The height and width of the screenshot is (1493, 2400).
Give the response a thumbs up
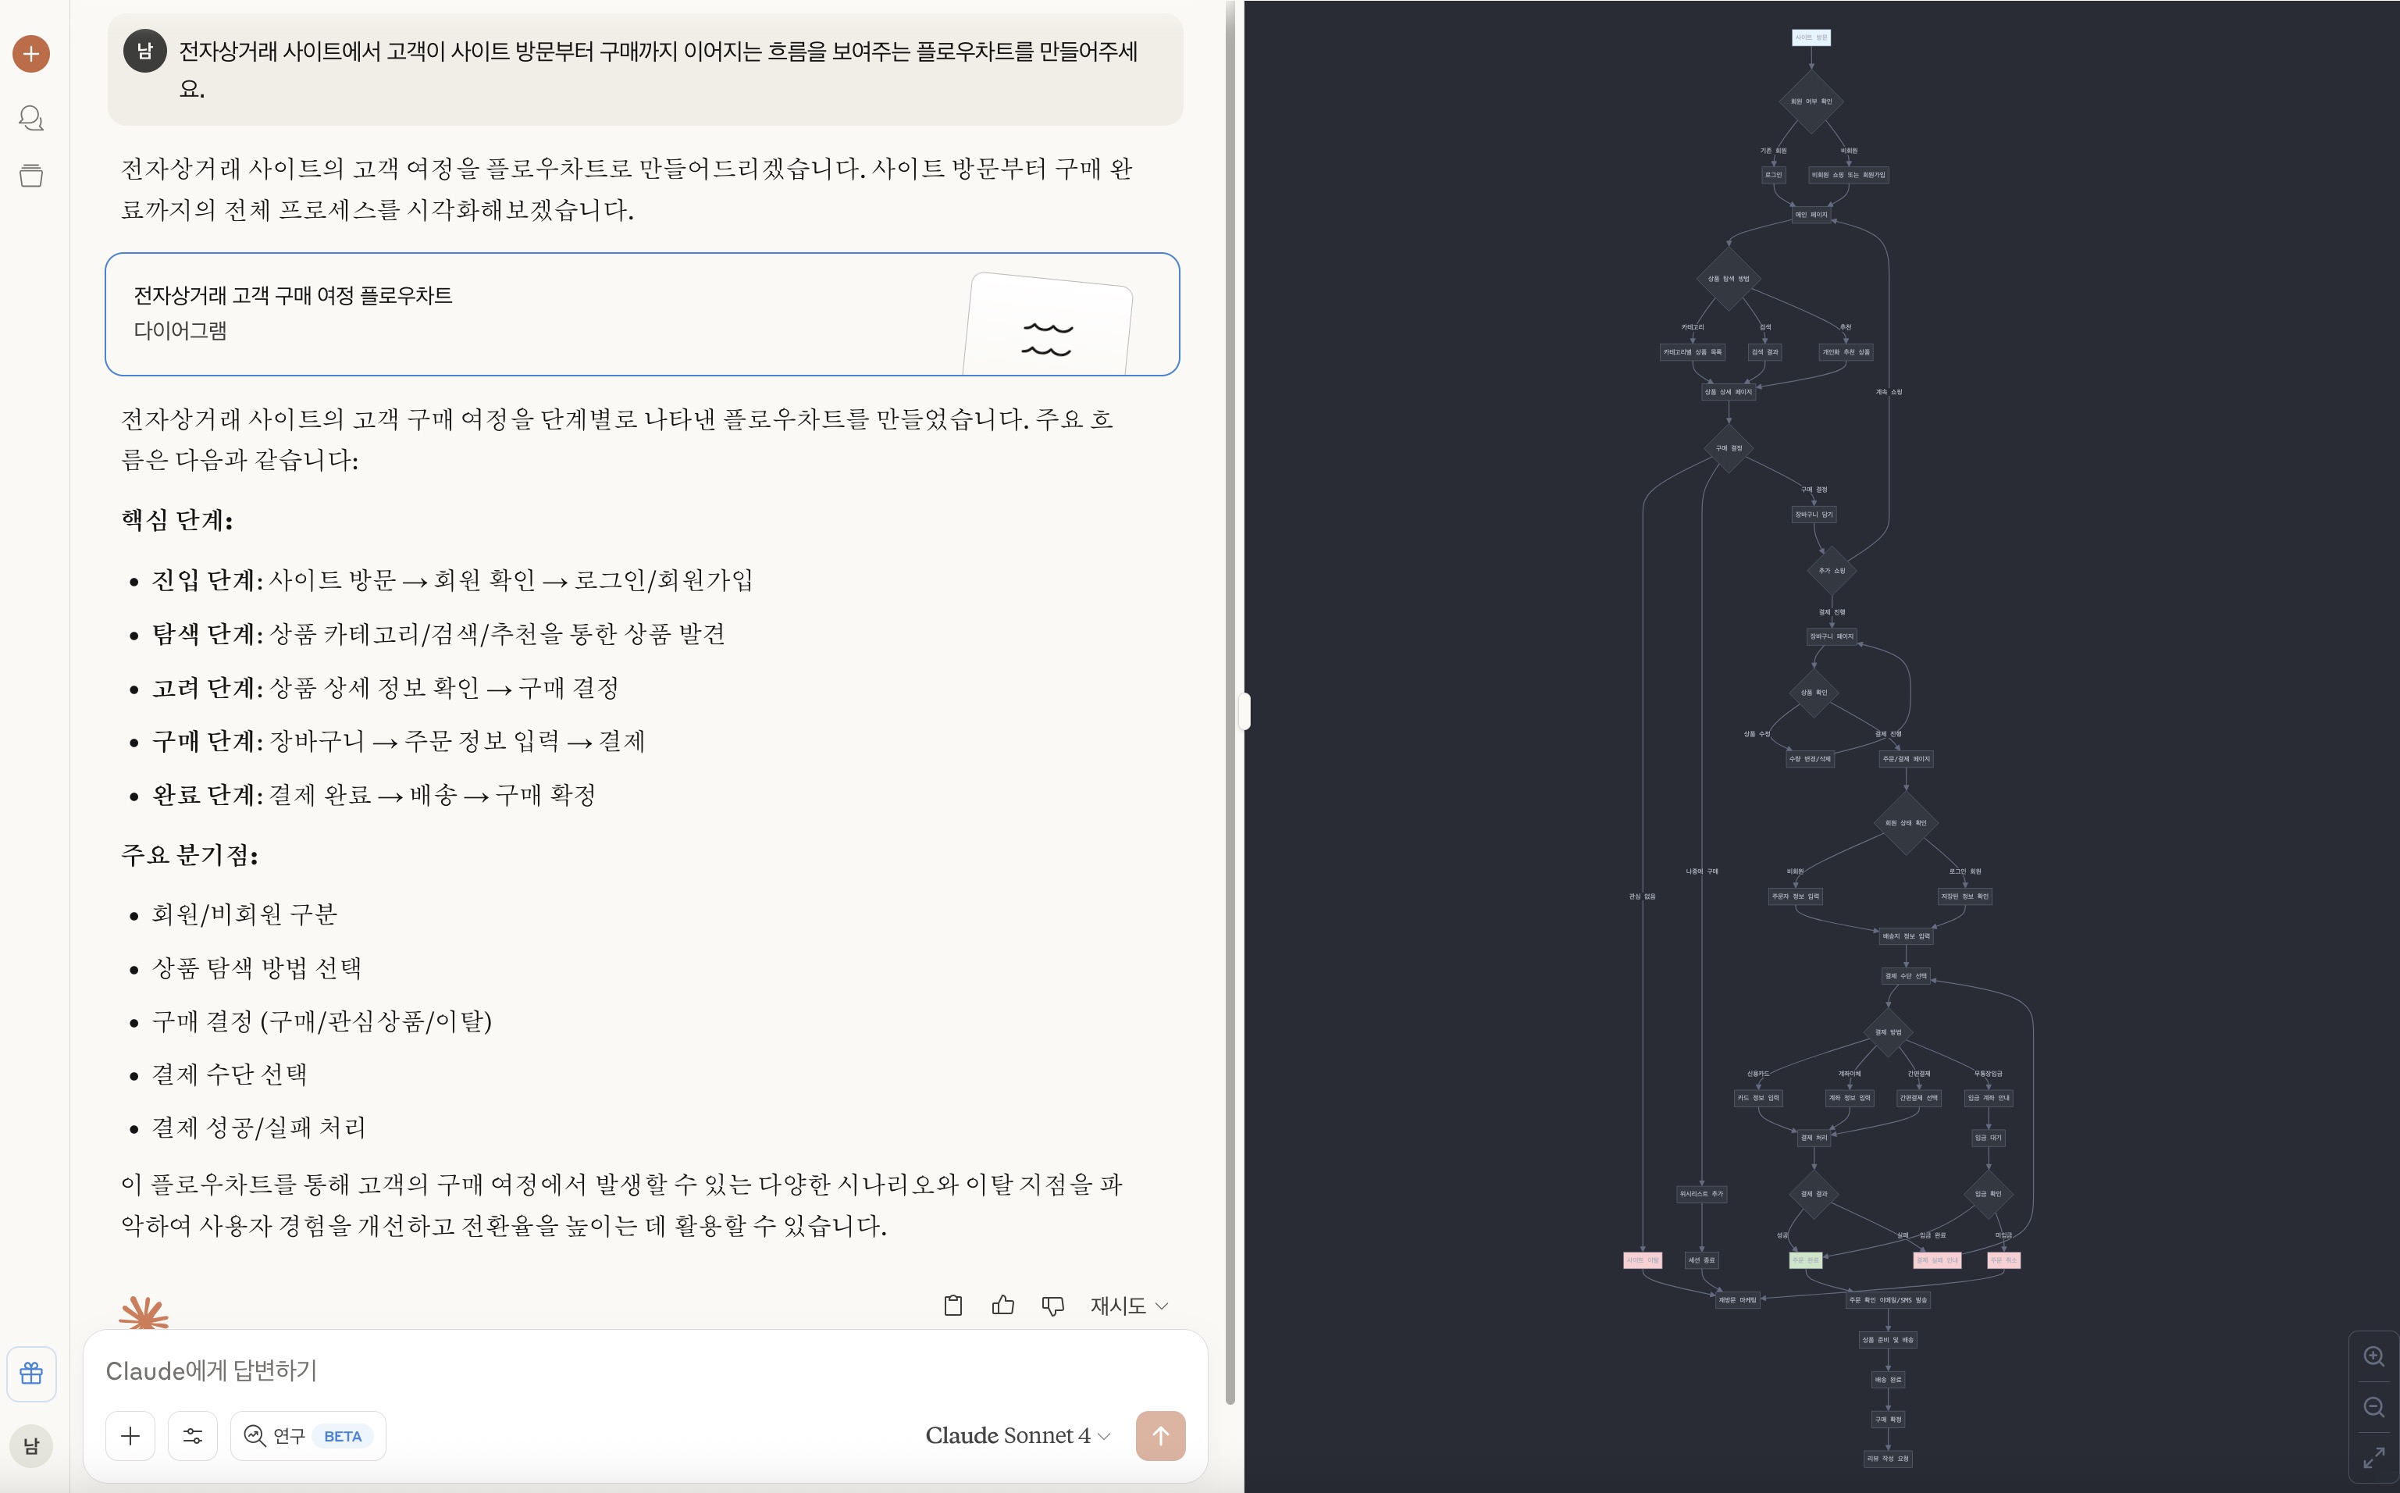pyautogui.click(x=1003, y=1306)
